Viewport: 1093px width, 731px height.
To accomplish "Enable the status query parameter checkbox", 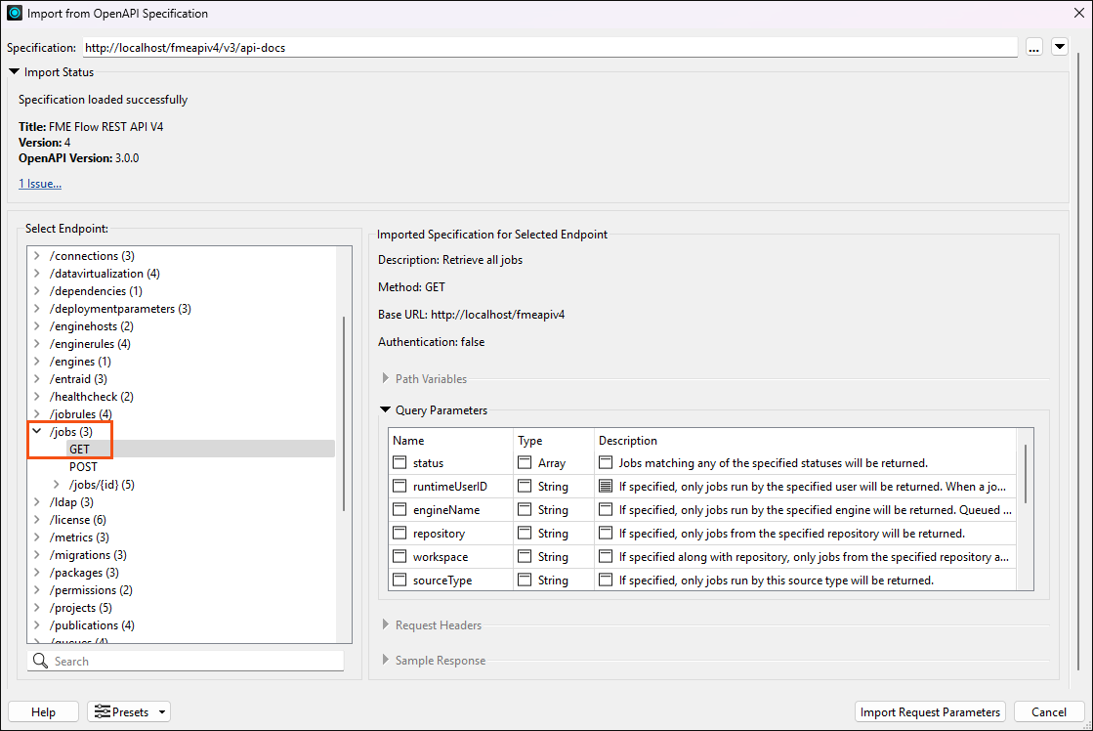I will (398, 461).
